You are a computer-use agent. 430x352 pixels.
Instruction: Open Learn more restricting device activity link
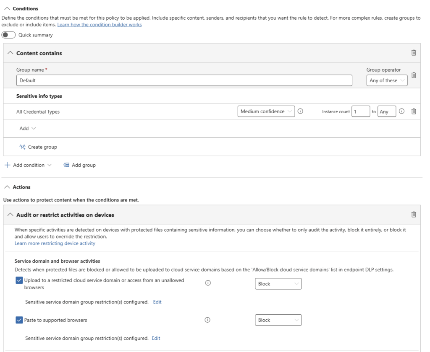coord(55,243)
